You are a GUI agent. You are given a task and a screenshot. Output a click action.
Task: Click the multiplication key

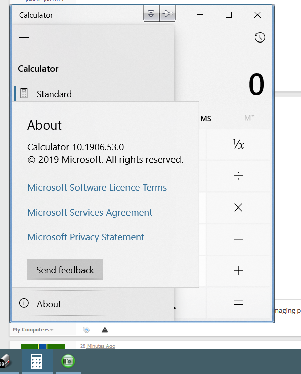point(238,207)
